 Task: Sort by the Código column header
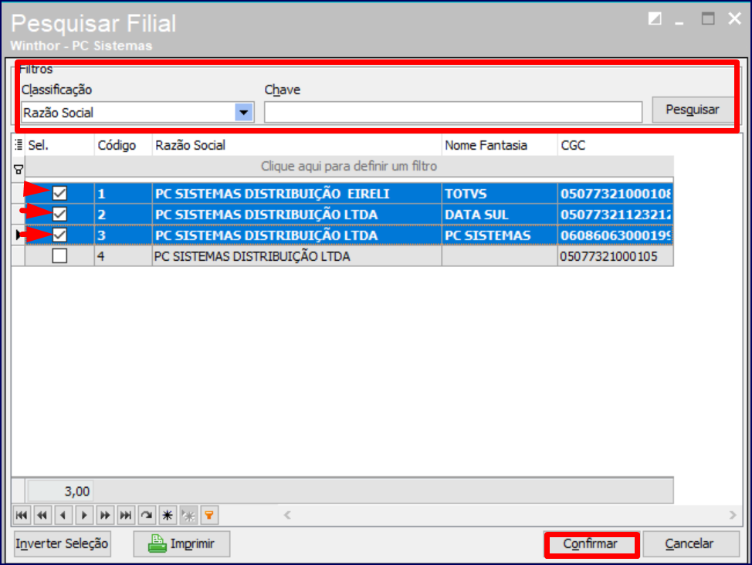click(x=123, y=145)
